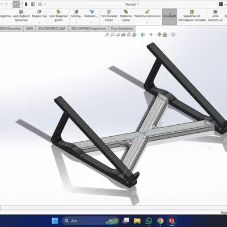
Task: Click SpeedPak Alt Montajlarını Güncelle
Action: pyautogui.click(x=192, y=16)
